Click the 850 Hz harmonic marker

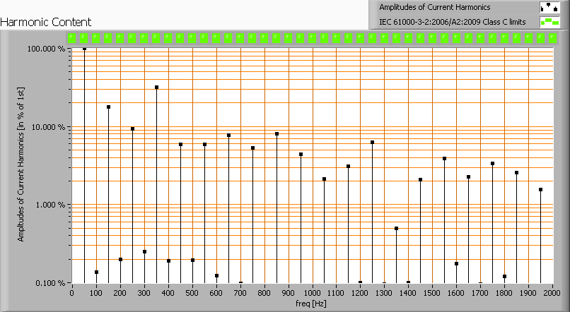point(277,134)
